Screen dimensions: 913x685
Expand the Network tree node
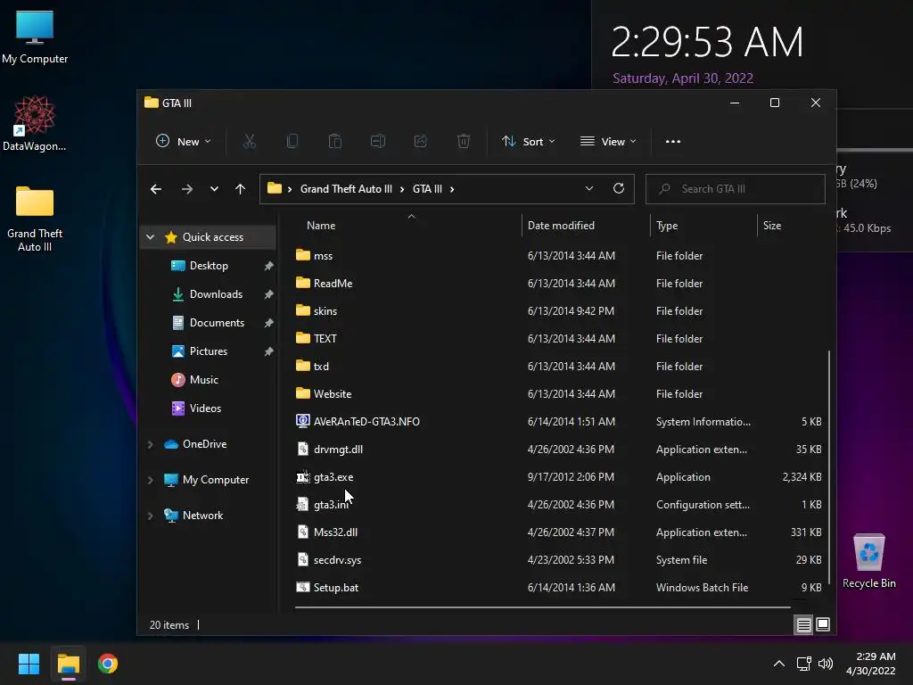[150, 515]
